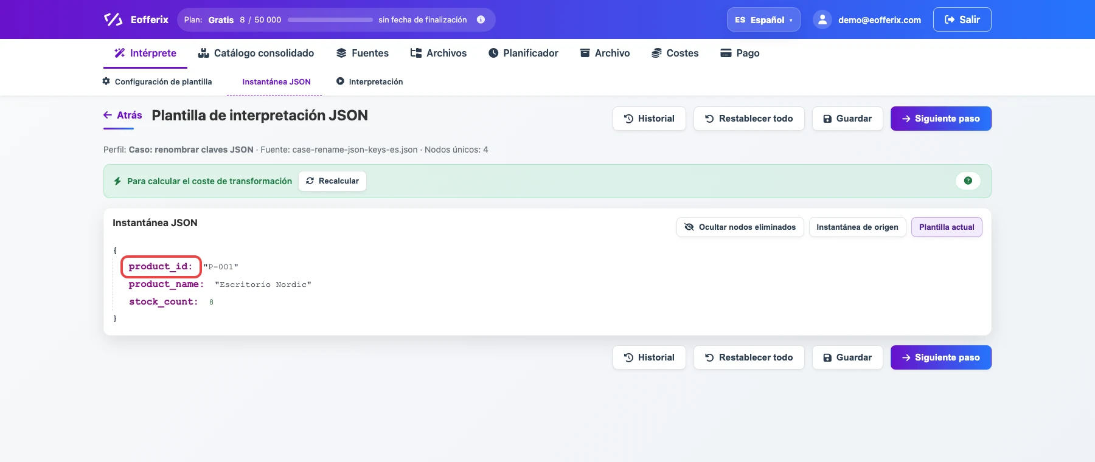Open the Archivos tab

(439, 53)
